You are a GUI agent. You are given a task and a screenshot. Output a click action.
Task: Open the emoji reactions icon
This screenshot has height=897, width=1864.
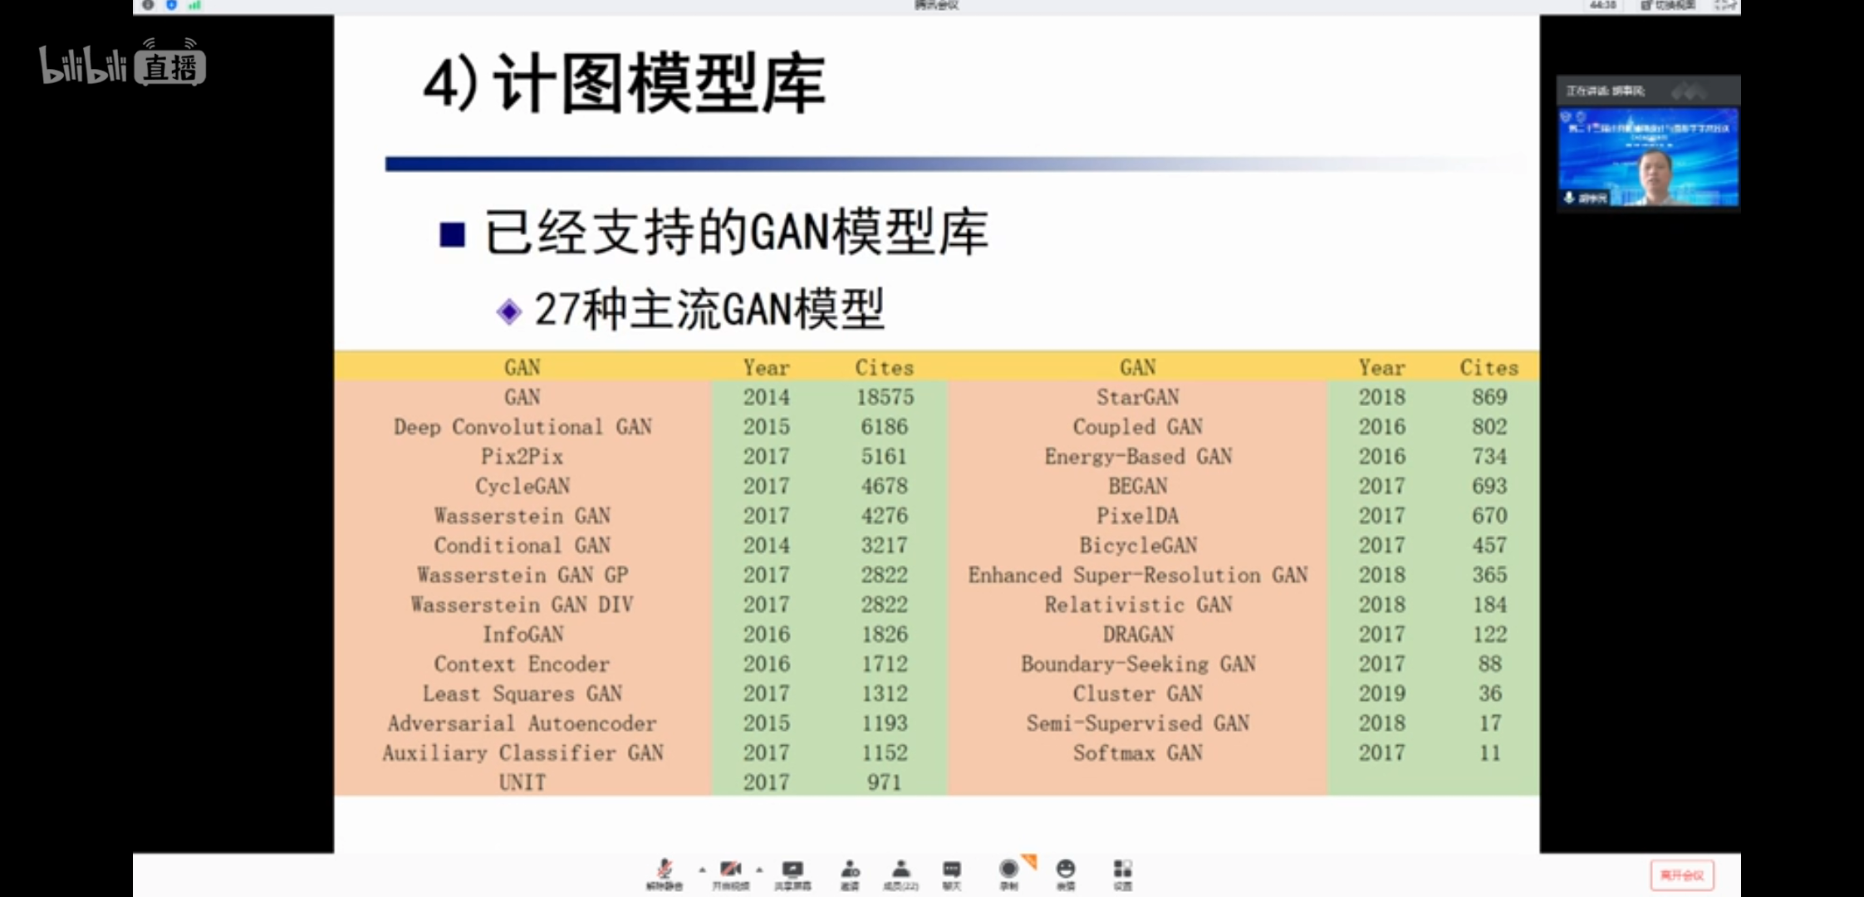point(1066,870)
